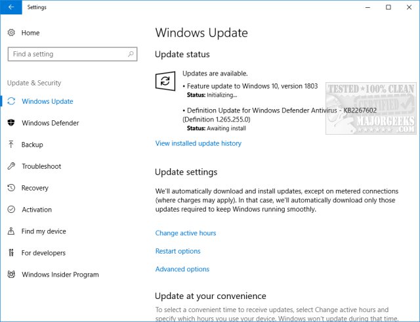Viewport: 420px width, 322px height.
Task: Open the For developers page
Action: tap(43, 253)
